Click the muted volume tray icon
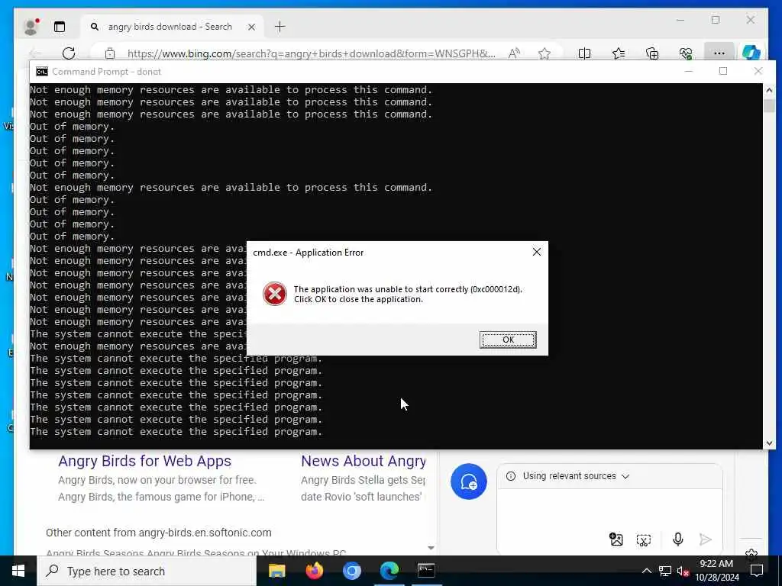Viewport: 782px width, 586px height. (x=683, y=571)
